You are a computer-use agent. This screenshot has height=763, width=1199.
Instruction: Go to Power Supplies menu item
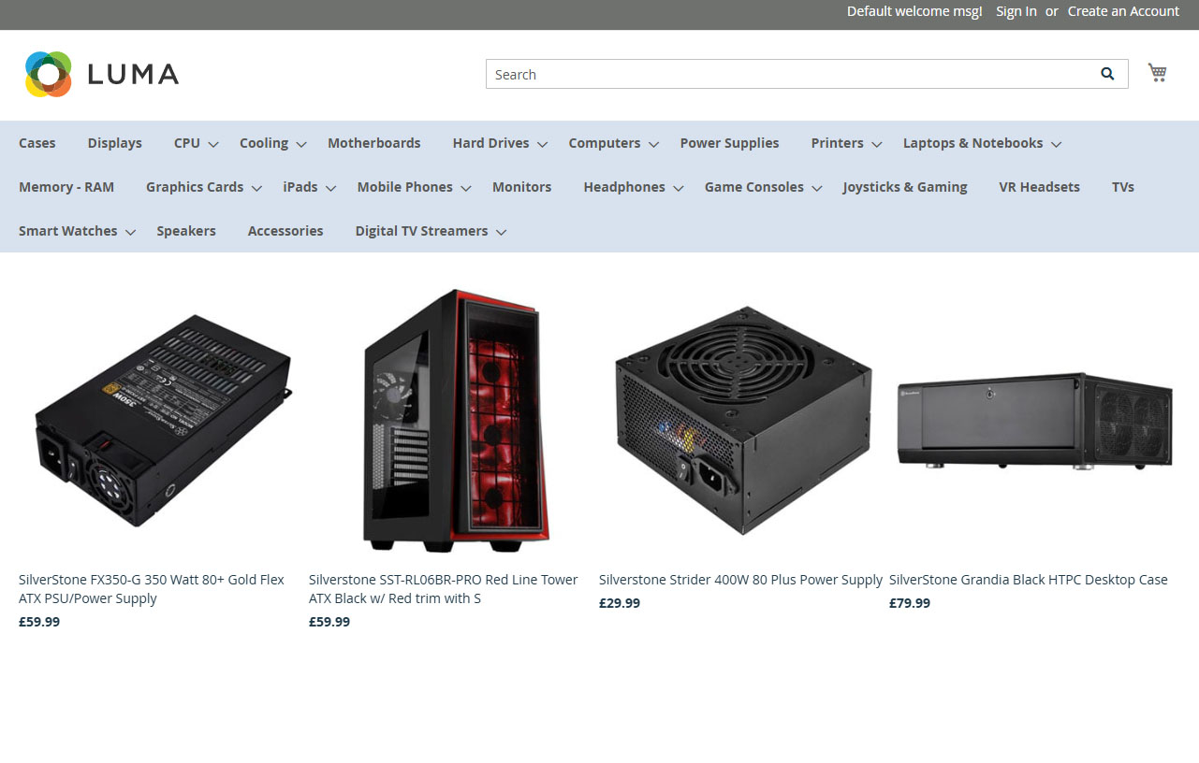(729, 143)
